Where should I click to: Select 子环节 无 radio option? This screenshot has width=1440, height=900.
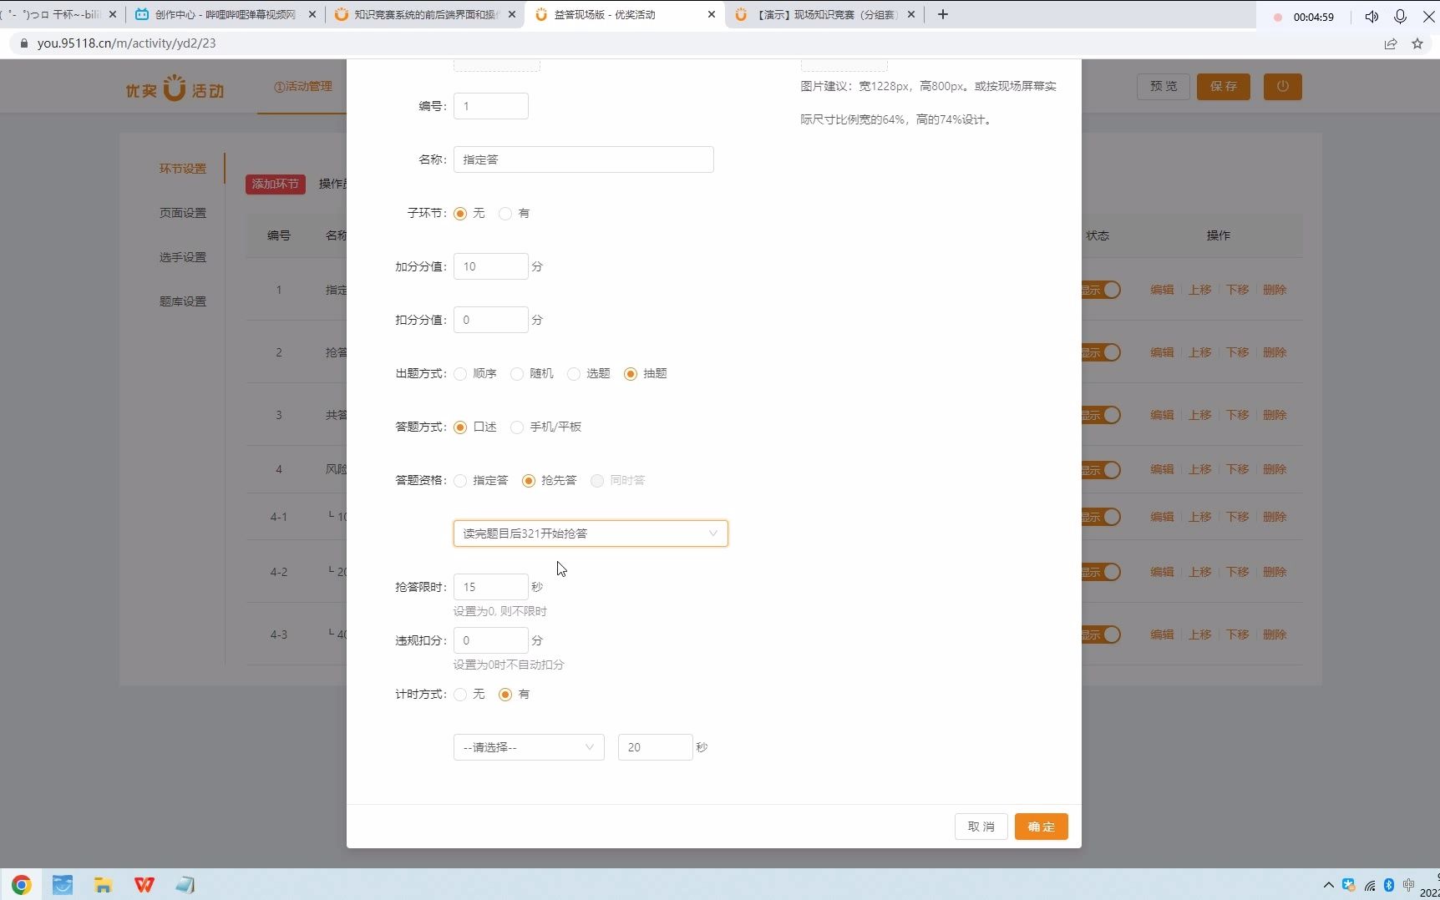point(460,214)
